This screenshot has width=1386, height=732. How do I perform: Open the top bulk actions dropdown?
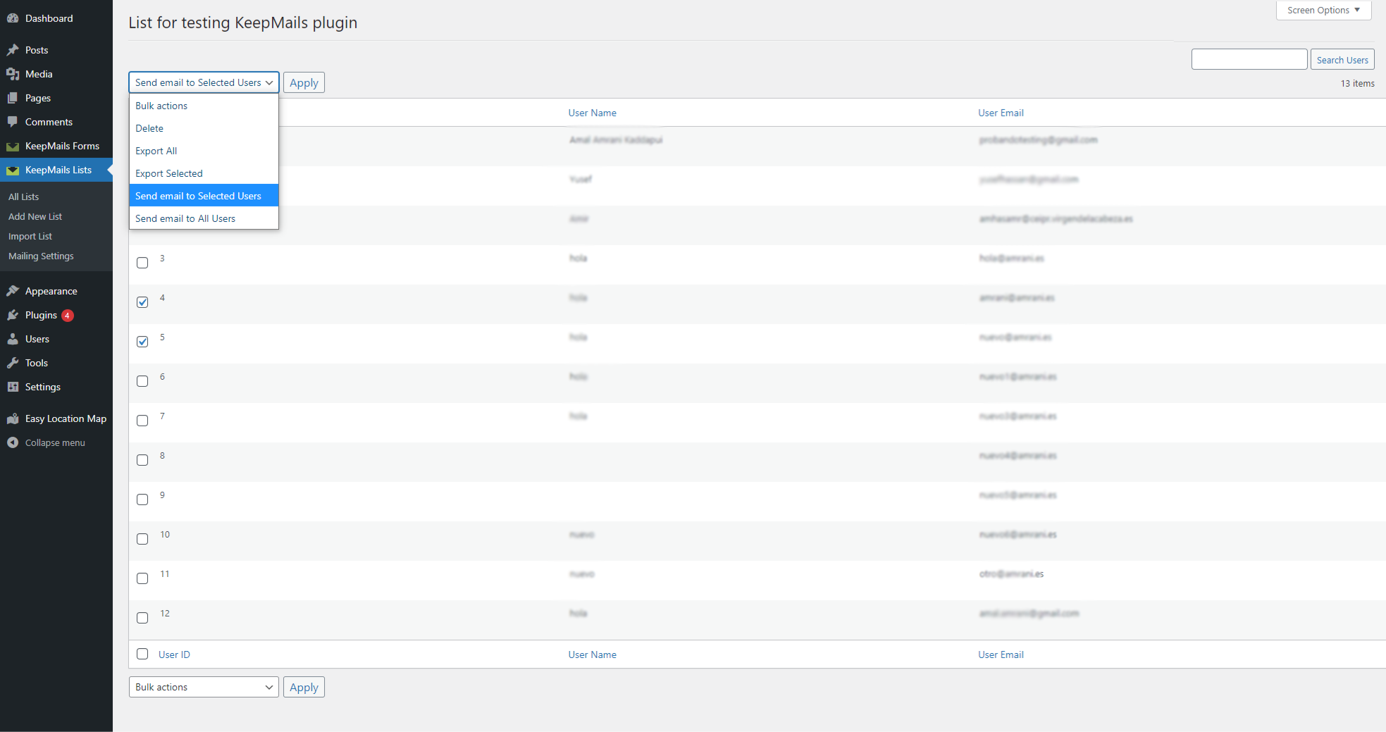(x=204, y=82)
